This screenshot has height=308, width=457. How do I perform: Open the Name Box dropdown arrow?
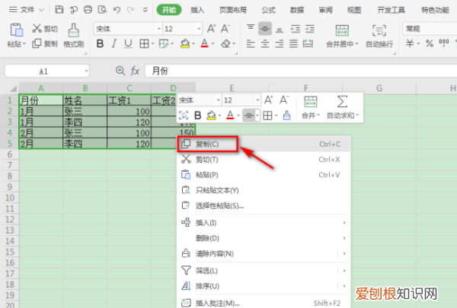click(x=86, y=71)
